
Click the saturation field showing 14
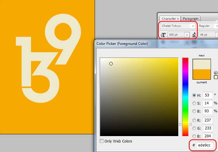(x=208, y=103)
